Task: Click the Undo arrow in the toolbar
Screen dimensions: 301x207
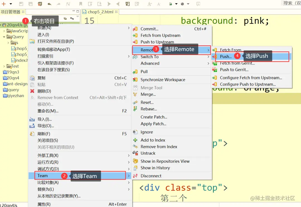Action: (49, 4)
